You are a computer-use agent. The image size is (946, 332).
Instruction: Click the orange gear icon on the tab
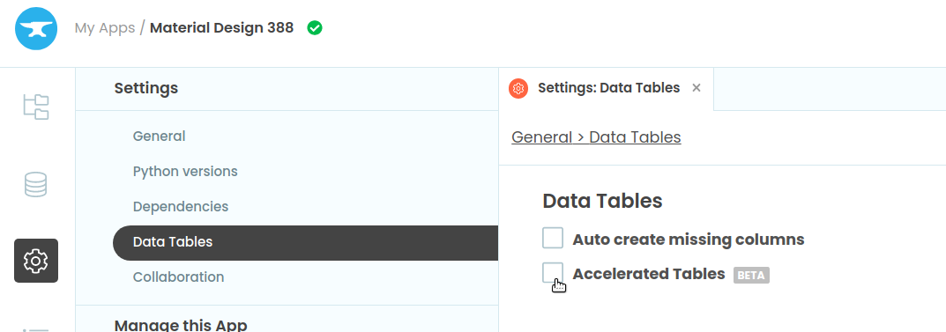click(x=518, y=89)
